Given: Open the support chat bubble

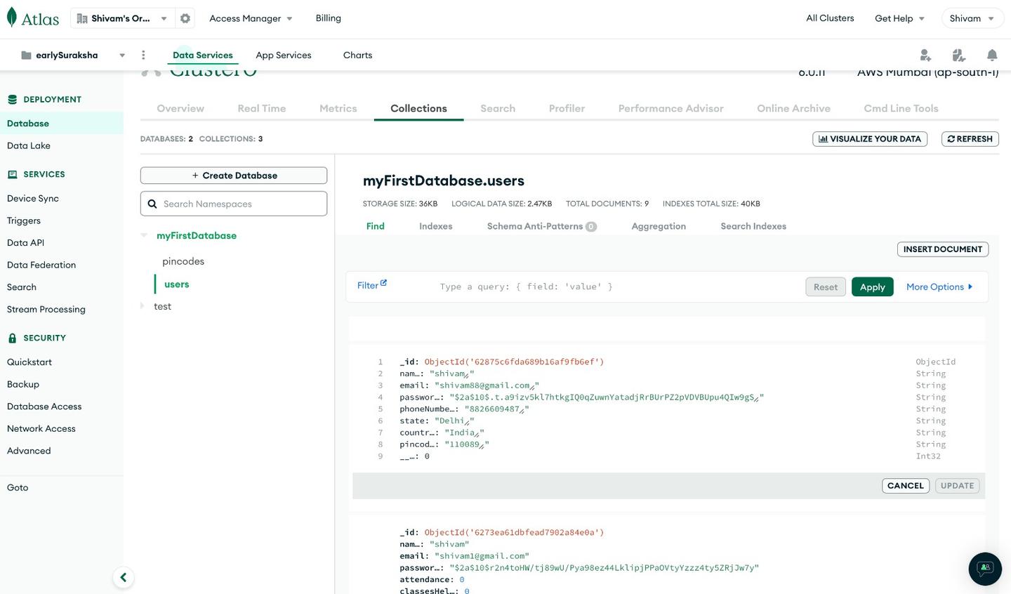Looking at the screenshot, I should pos(985,568).
